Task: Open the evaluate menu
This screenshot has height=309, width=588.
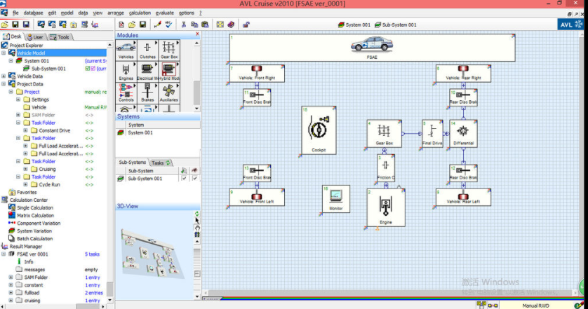Action: click(165, 13)
